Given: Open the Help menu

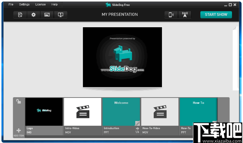Looking at the screenshot, I should coord(54,4).
